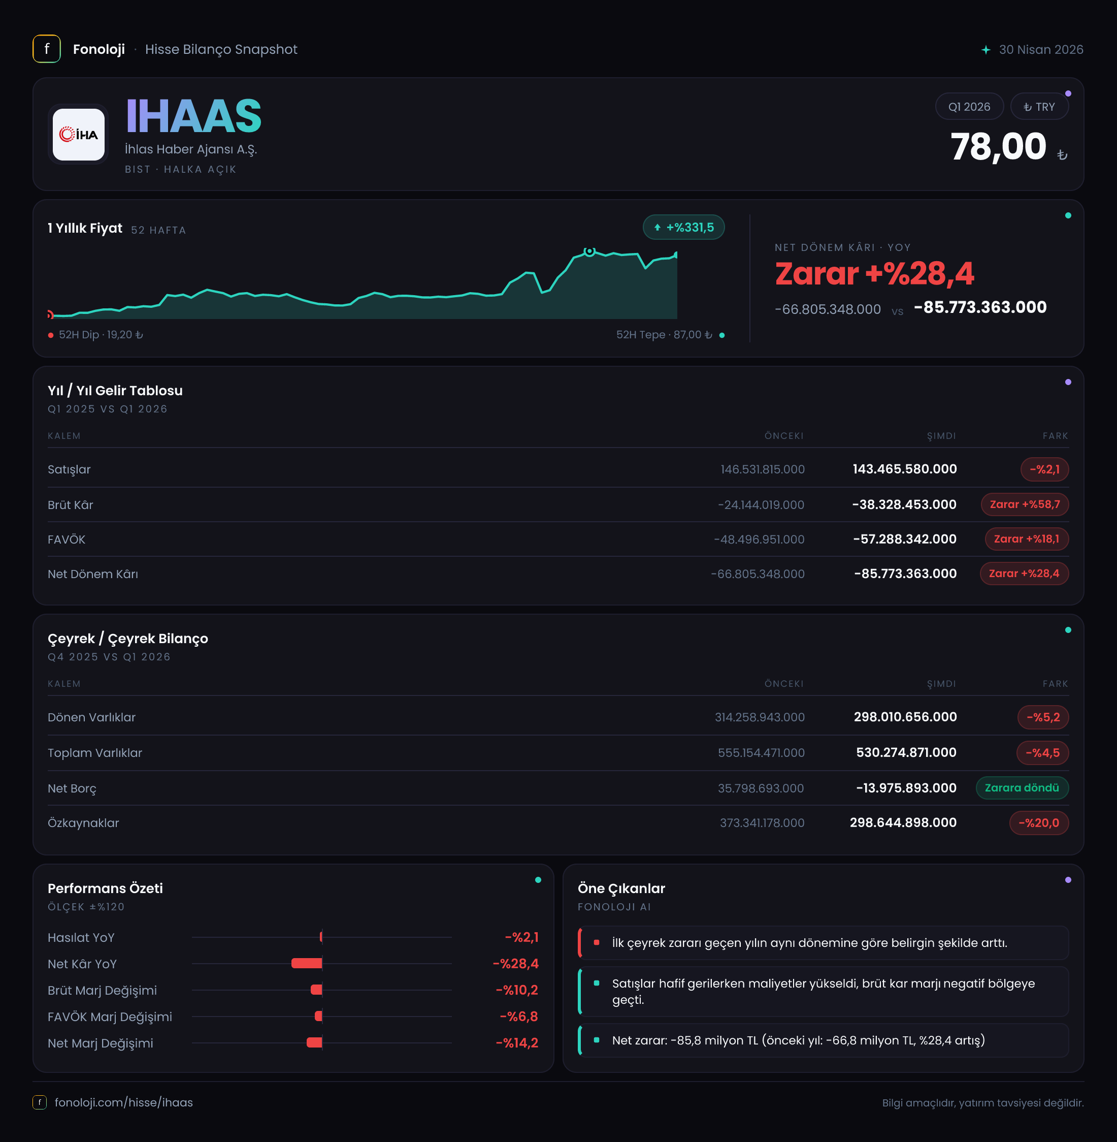The width and height of the screenshot is (1117, 1142).
Task: Click the FAVÖK value -57.288.342.000
Action: click(x=905, y=540)
